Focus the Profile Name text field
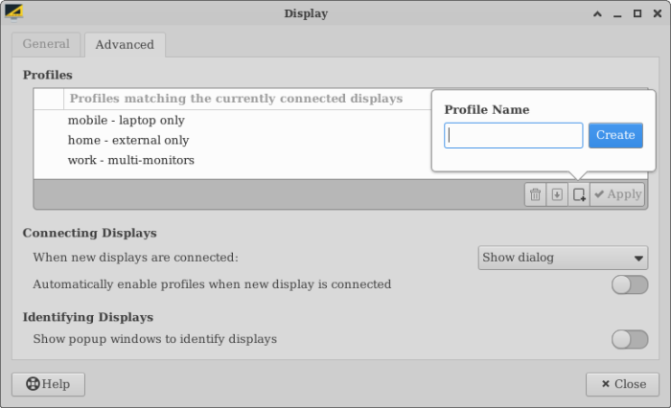The width and height of the screenshot is (671, 408). pyautogui.click(x=513, y=135)
